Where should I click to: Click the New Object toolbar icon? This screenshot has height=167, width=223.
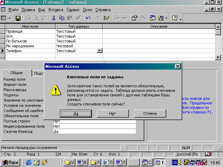161,18
